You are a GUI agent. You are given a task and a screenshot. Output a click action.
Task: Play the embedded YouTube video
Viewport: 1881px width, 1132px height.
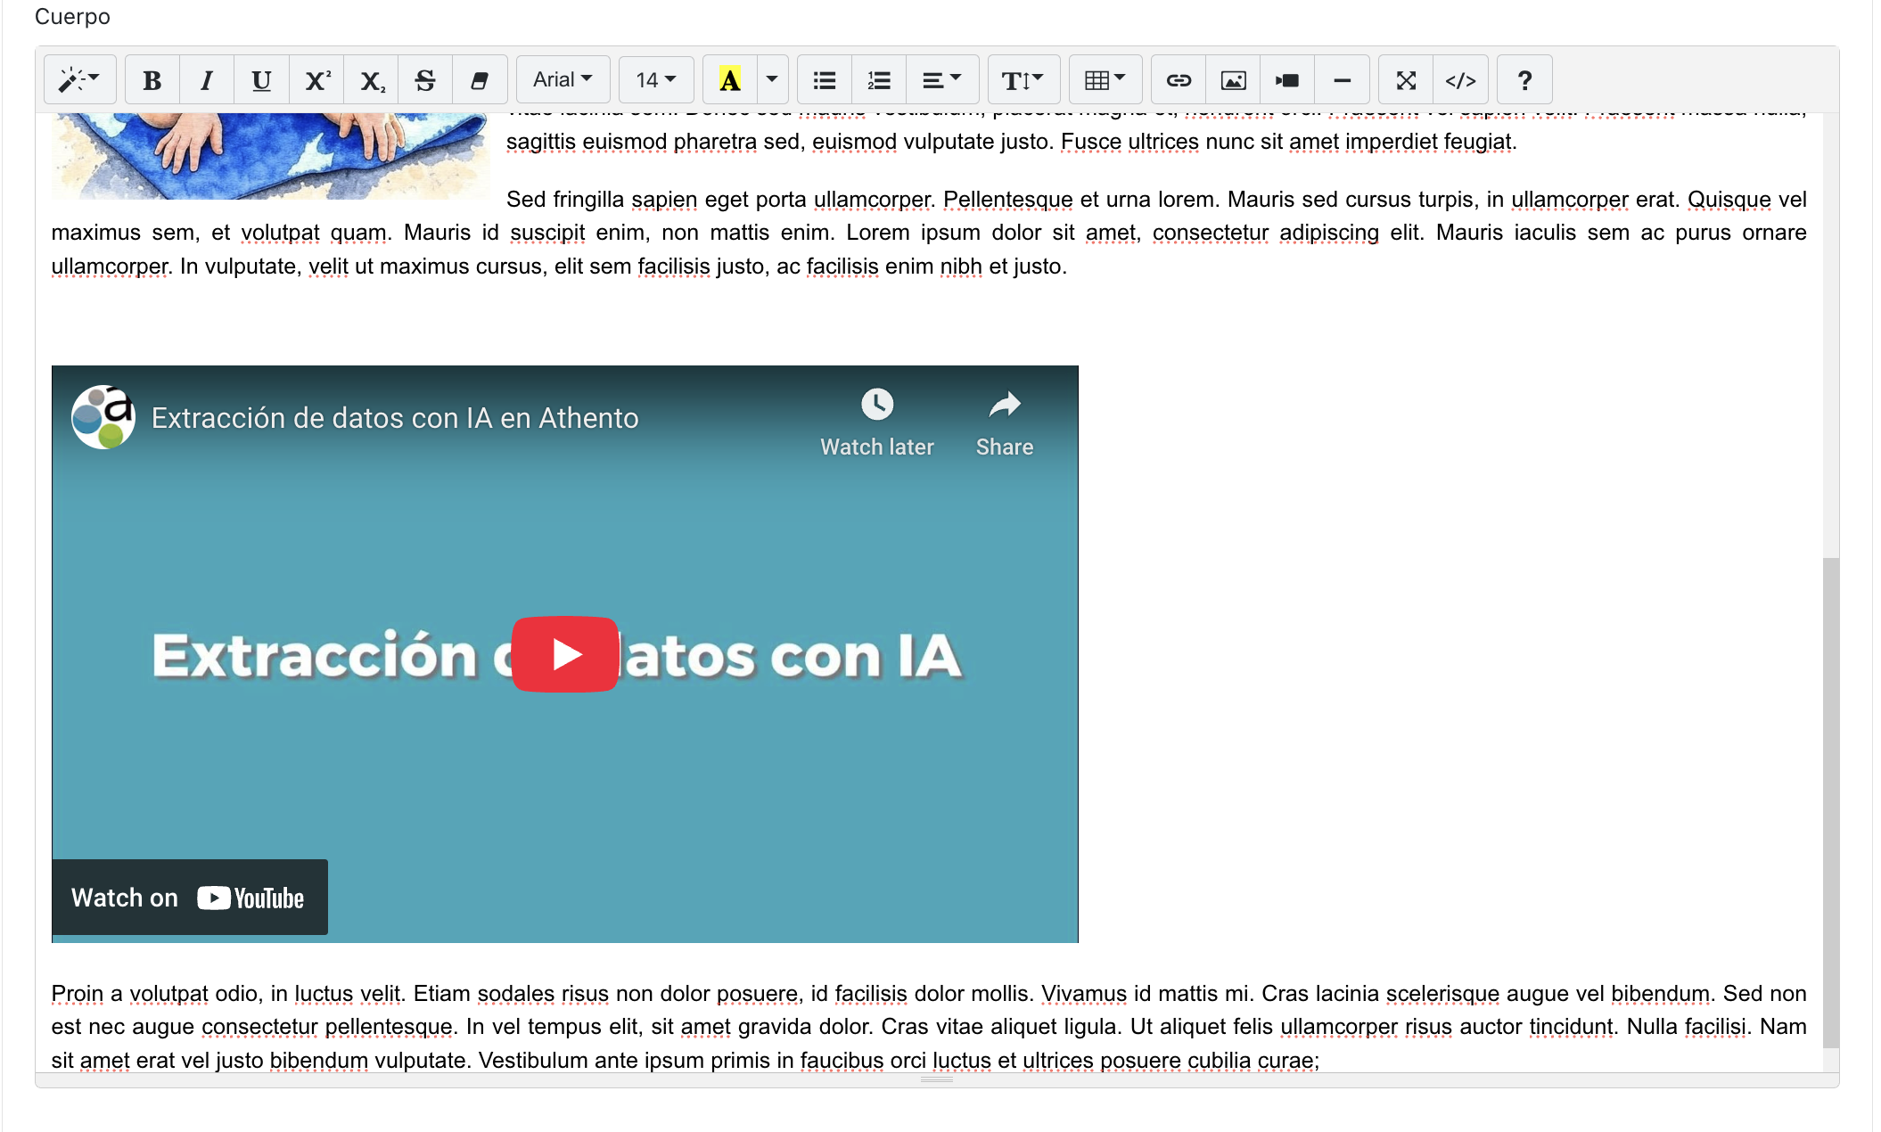(x=565, y=654)
